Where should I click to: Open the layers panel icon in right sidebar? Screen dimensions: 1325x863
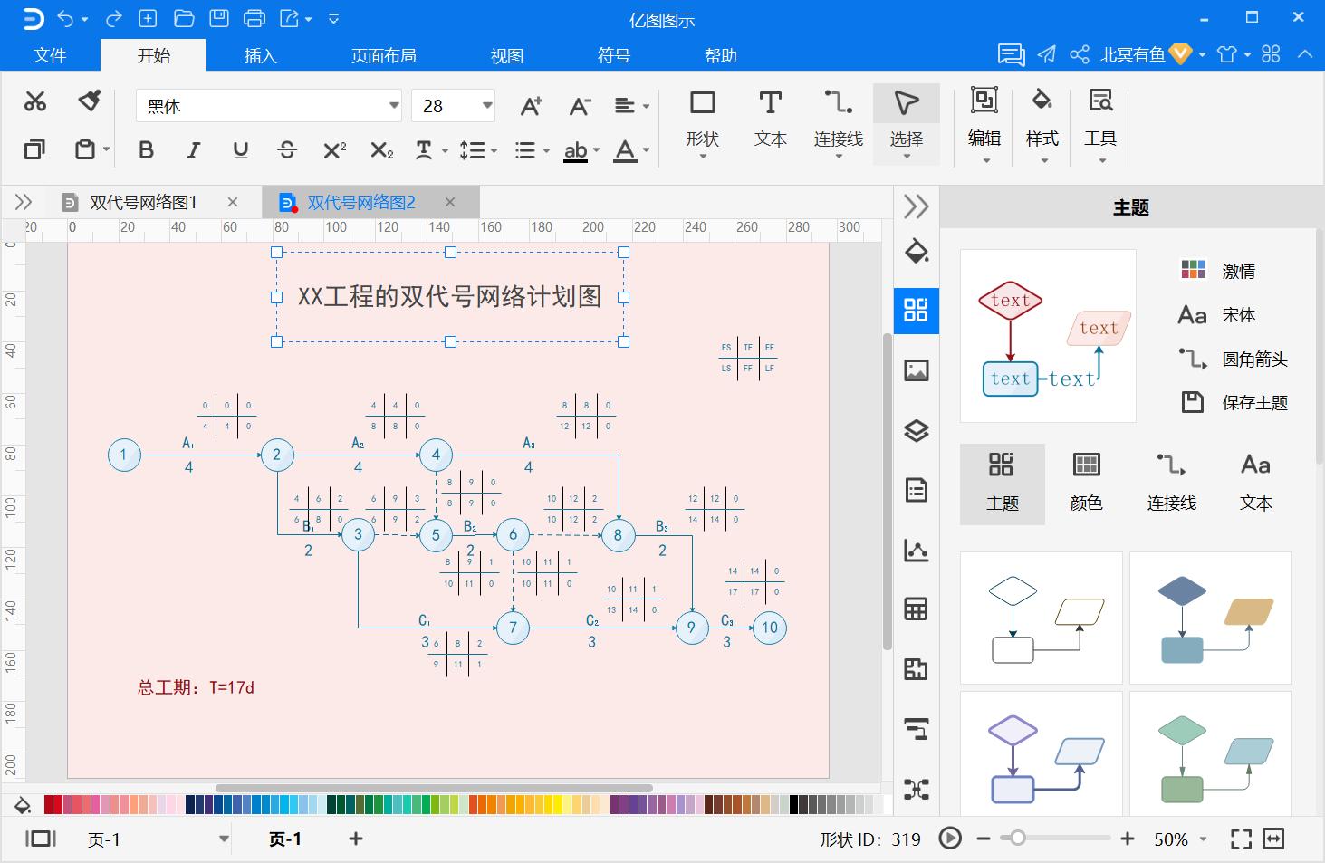point(916,432)
